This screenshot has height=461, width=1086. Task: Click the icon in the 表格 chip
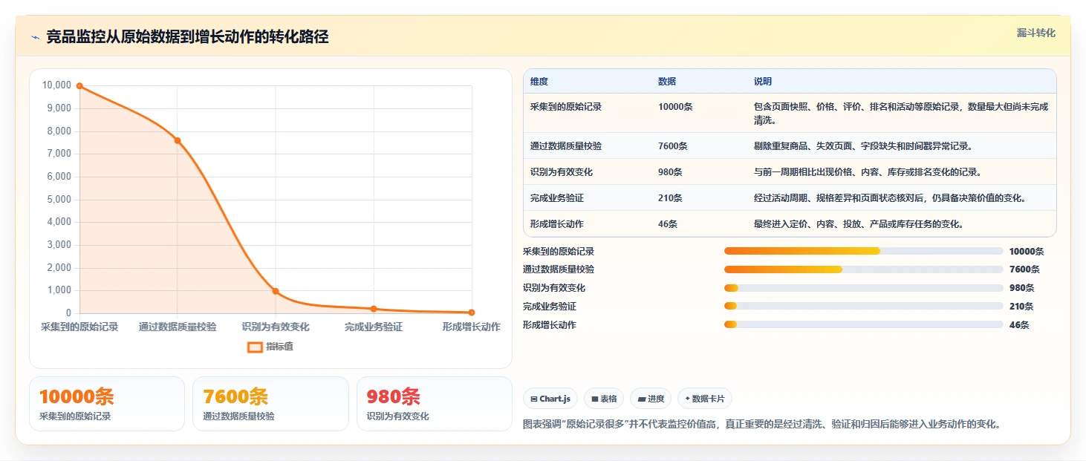point(595,399)
